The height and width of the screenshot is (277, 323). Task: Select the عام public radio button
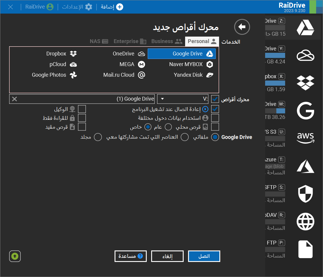pos(168,127)
